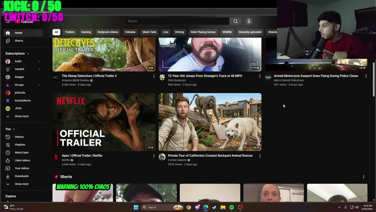Screen dimensions: 376x212
Task: Open options menu for 12-Year-Old Jumps video
Action: pos(260,76)
